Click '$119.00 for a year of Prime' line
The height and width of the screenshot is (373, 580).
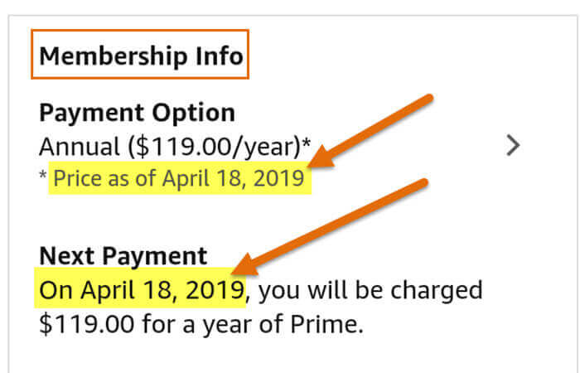201,324
